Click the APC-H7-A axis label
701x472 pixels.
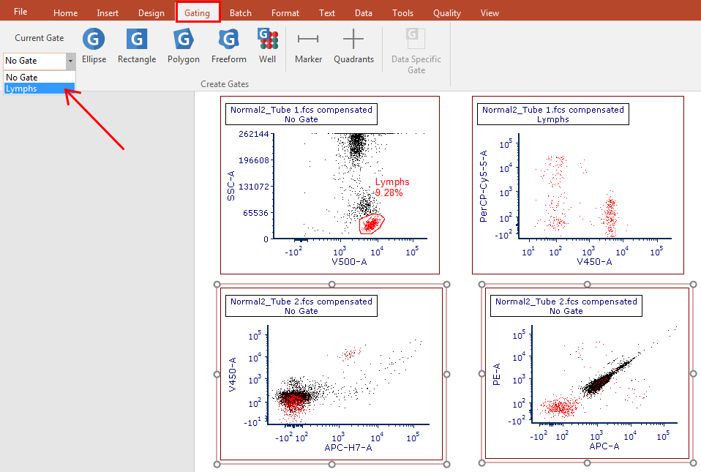[348, 447]
